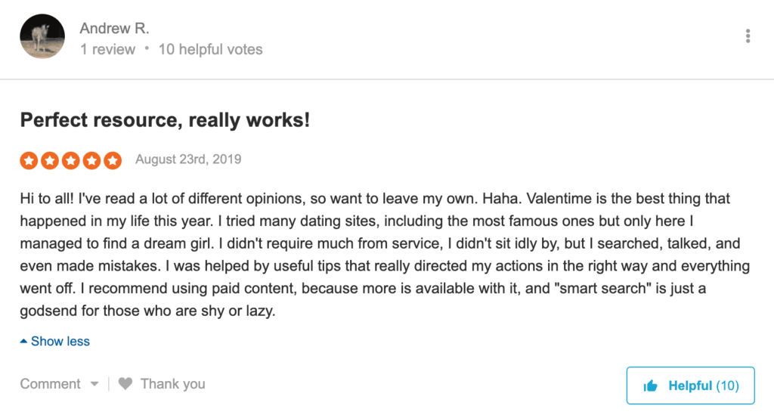Viewport: 774px width, 418px height.
Task: Mark review as Helpful (10)
Action: click(691, 385)
